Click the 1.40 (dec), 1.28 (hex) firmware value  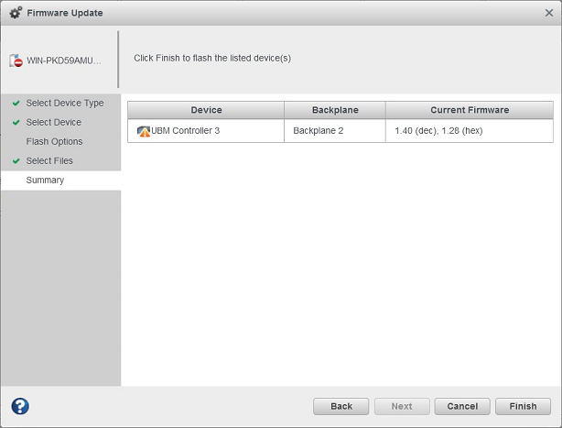(x=438, y=131)
